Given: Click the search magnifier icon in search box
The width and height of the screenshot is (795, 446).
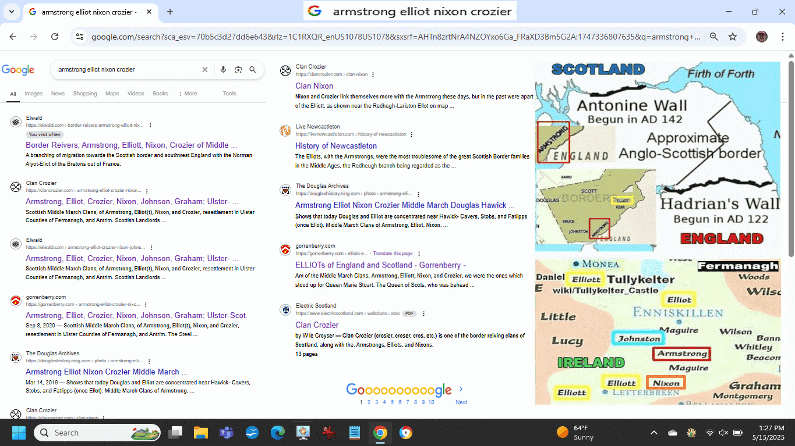Looking at the screenshot, I should (x=253, y=70).
